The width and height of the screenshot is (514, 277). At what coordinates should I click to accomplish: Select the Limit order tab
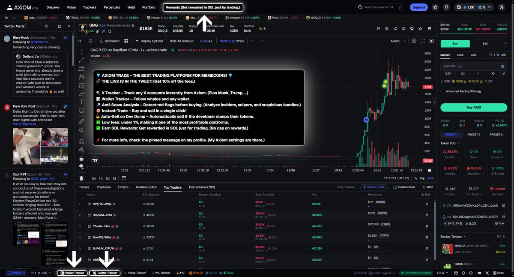460,55
